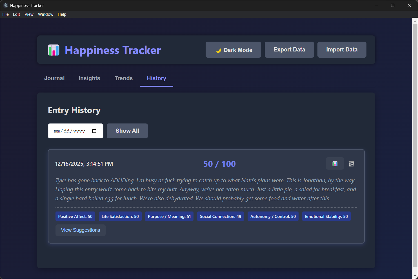Open the File menu
418x279 pixels.
click(x=6, y=14)
